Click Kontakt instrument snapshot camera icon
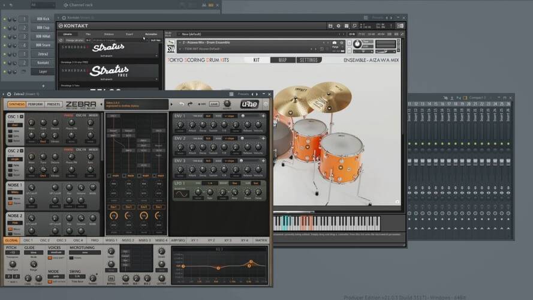Image resolution: width=533 pixels, height=300 pixels. [x=335, y=43]
